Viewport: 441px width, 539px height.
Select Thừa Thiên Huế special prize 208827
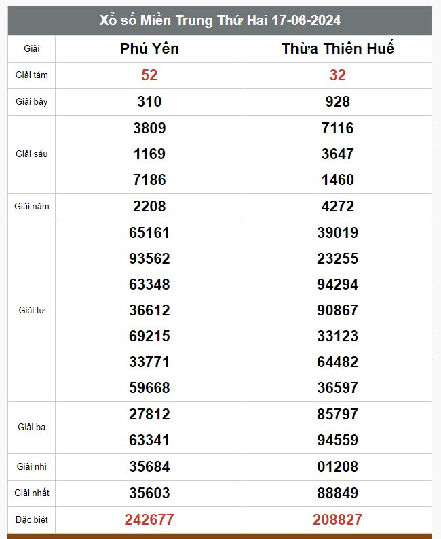click(x=337, y=520)
